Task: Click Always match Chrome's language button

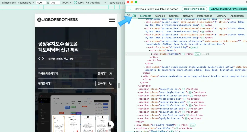Action: point(228,9)
